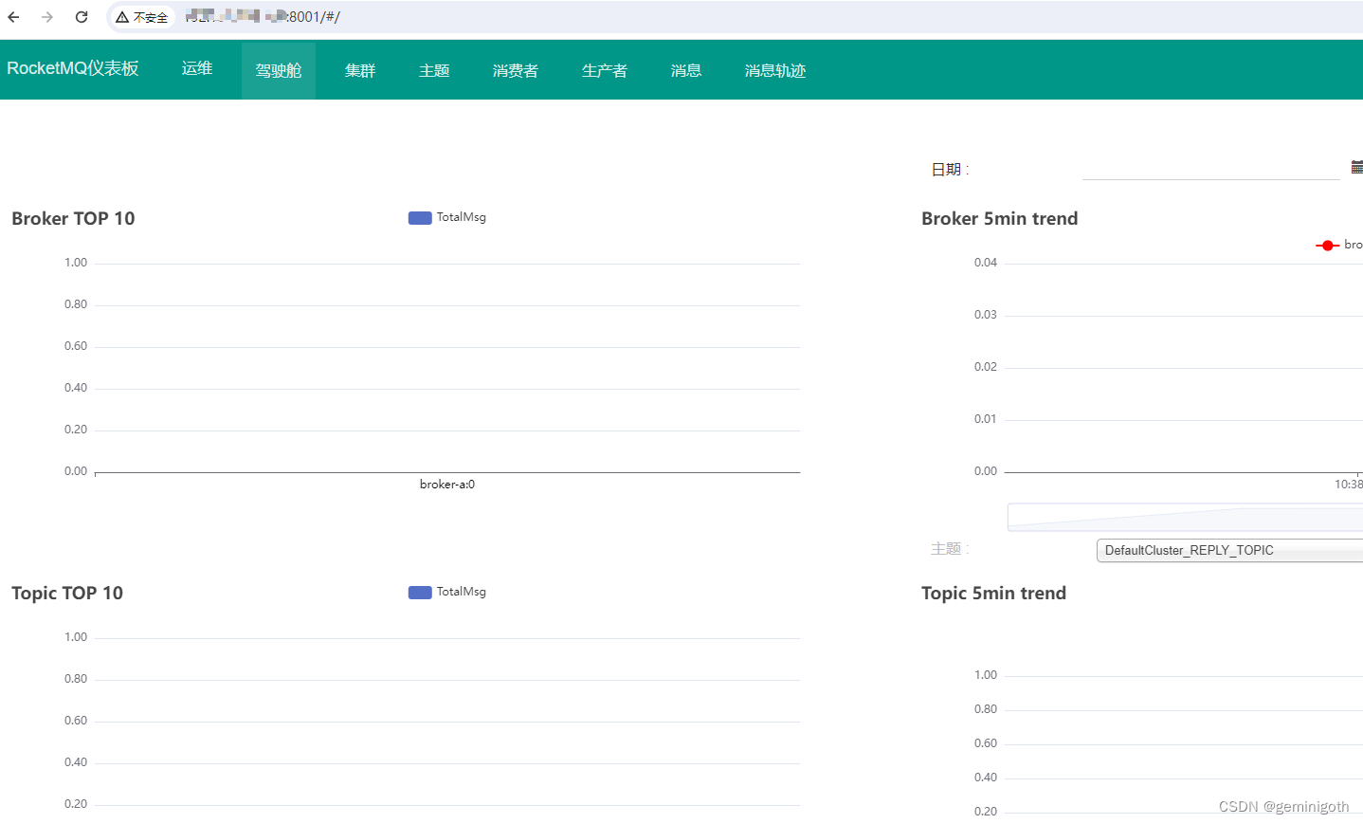Toggle TotalMsg legend in Topic TOP 10
The height and width of the screenshot is (824, 1363).
click(x=447, y=592)
